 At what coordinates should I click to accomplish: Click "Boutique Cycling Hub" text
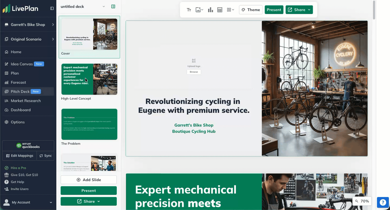pos(194,131)
